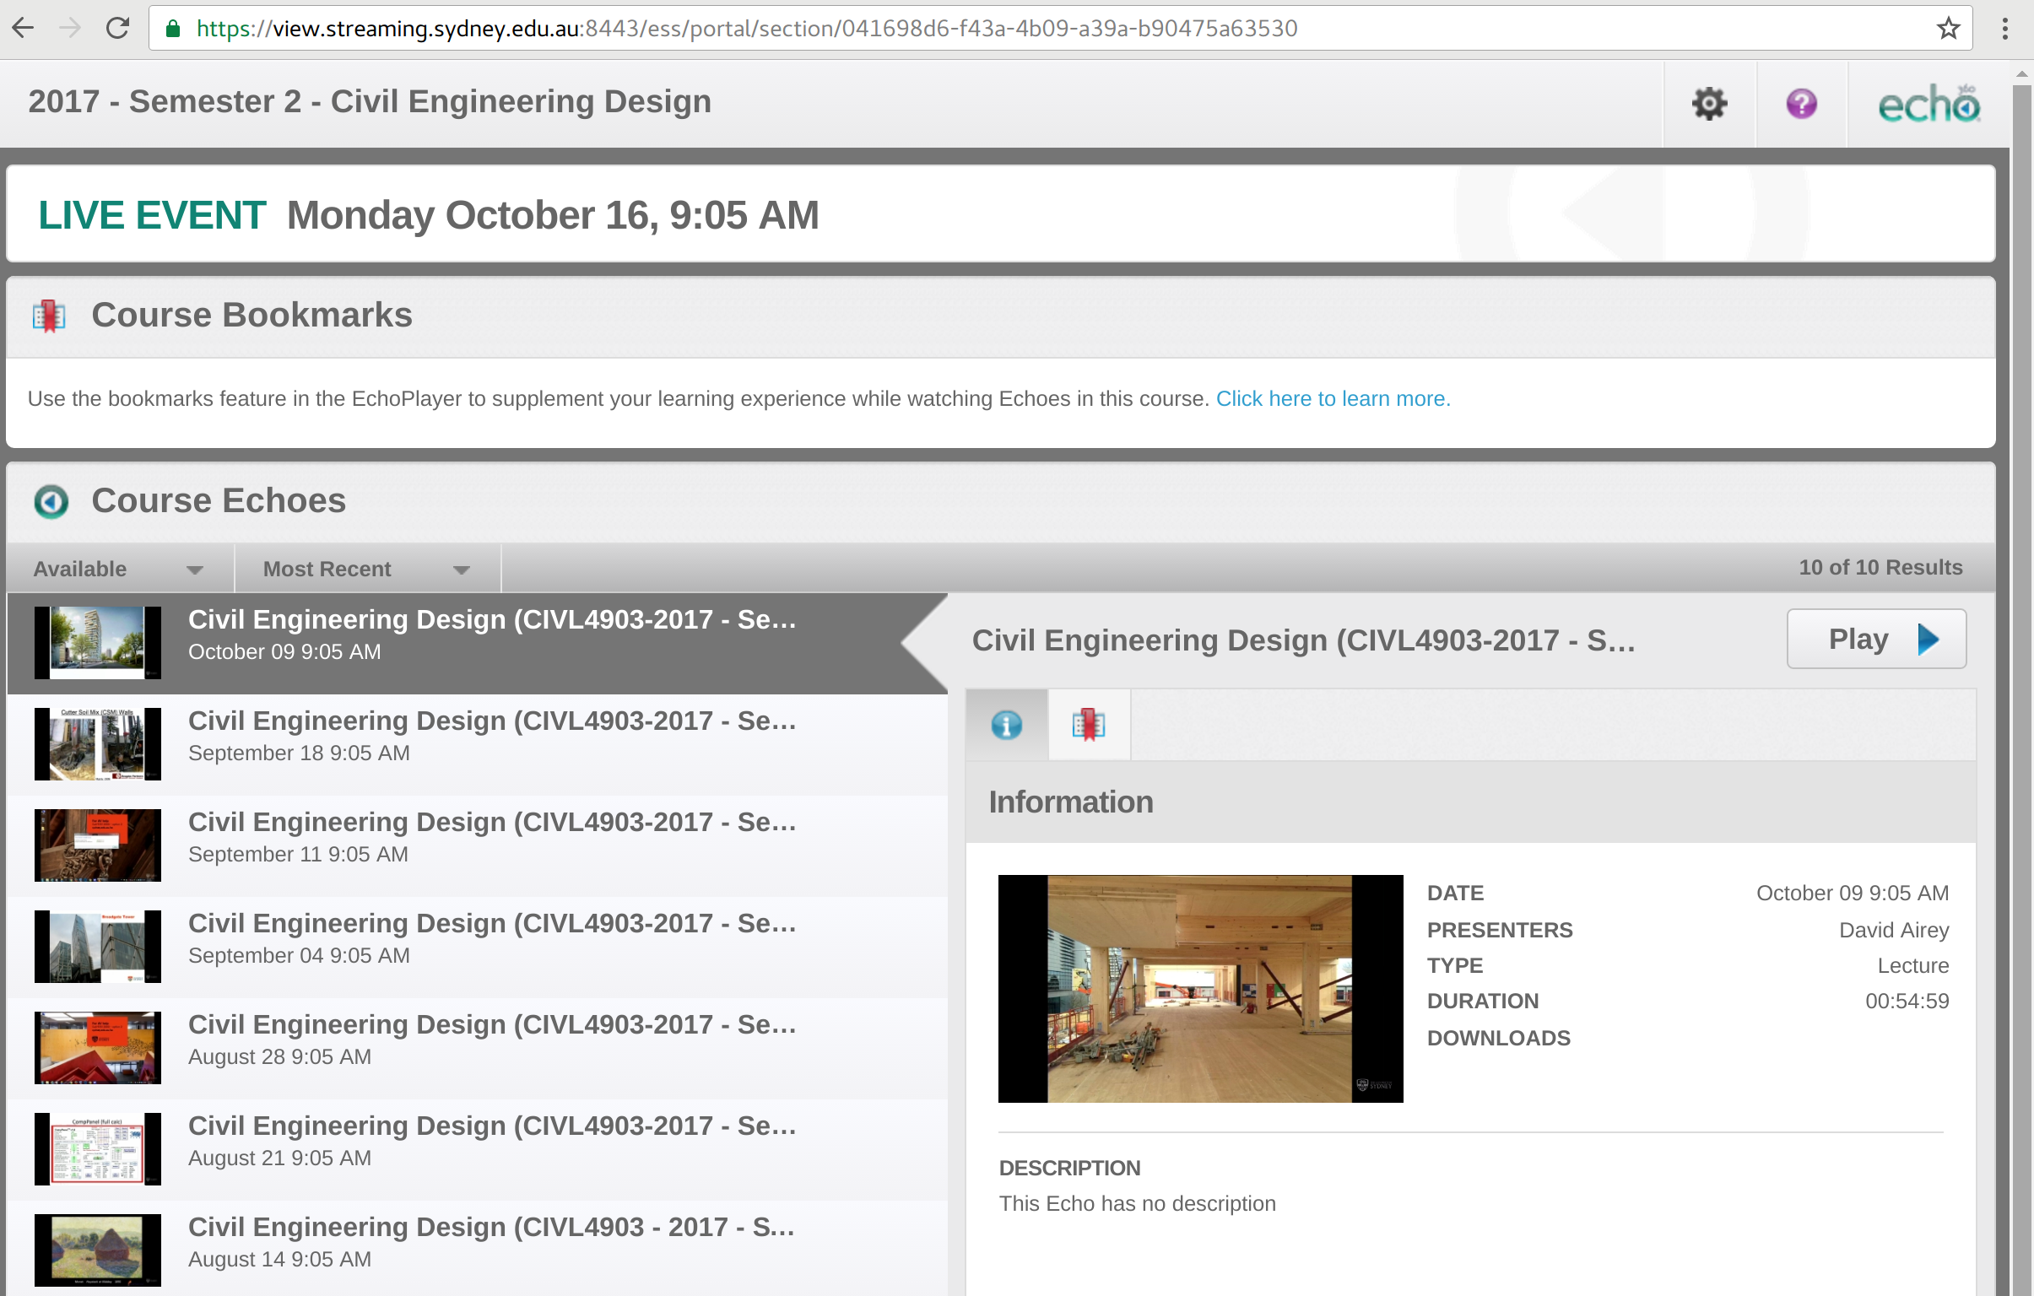Bookmark this page with star icon
The image size is (2034, 1296).
1948,29
